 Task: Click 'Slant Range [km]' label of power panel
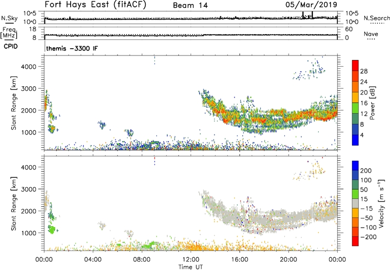coord(14,103)
